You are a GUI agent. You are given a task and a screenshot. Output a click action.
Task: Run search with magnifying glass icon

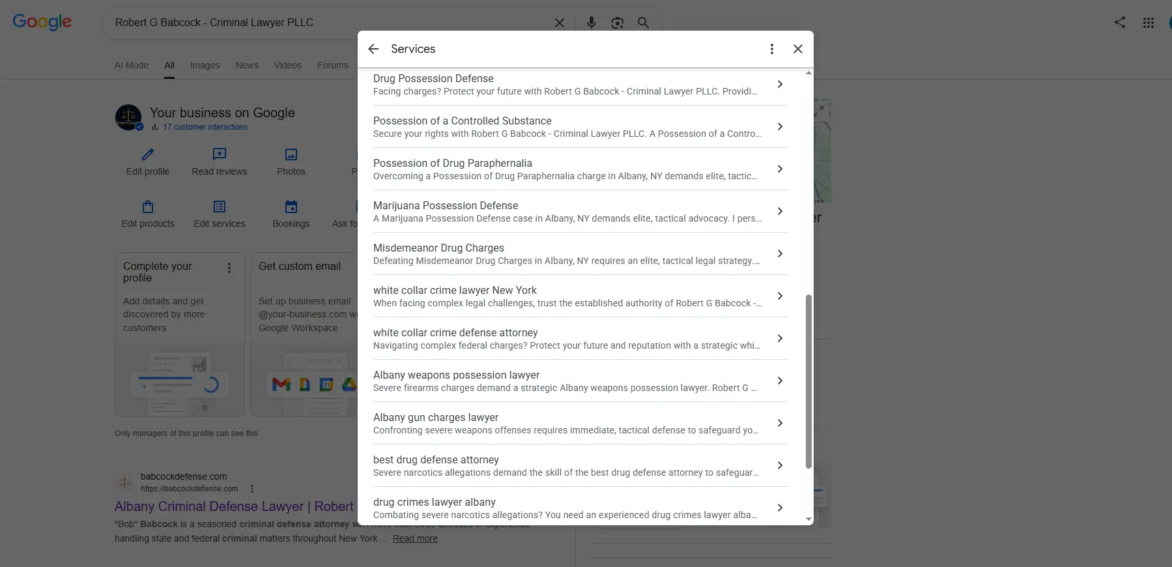[x=643, y=23]
